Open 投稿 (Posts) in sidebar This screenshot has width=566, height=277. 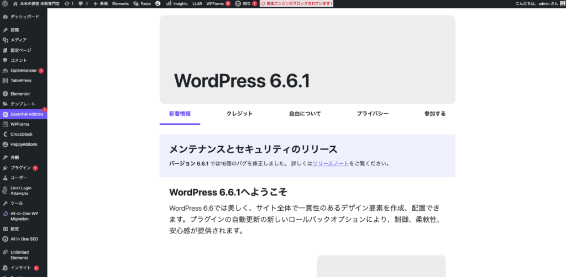point(23,30)
